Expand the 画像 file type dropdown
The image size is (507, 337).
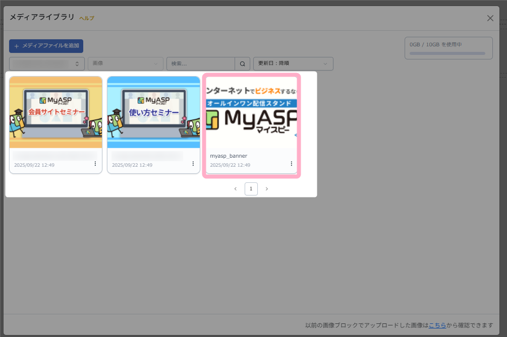coord(125,63)
